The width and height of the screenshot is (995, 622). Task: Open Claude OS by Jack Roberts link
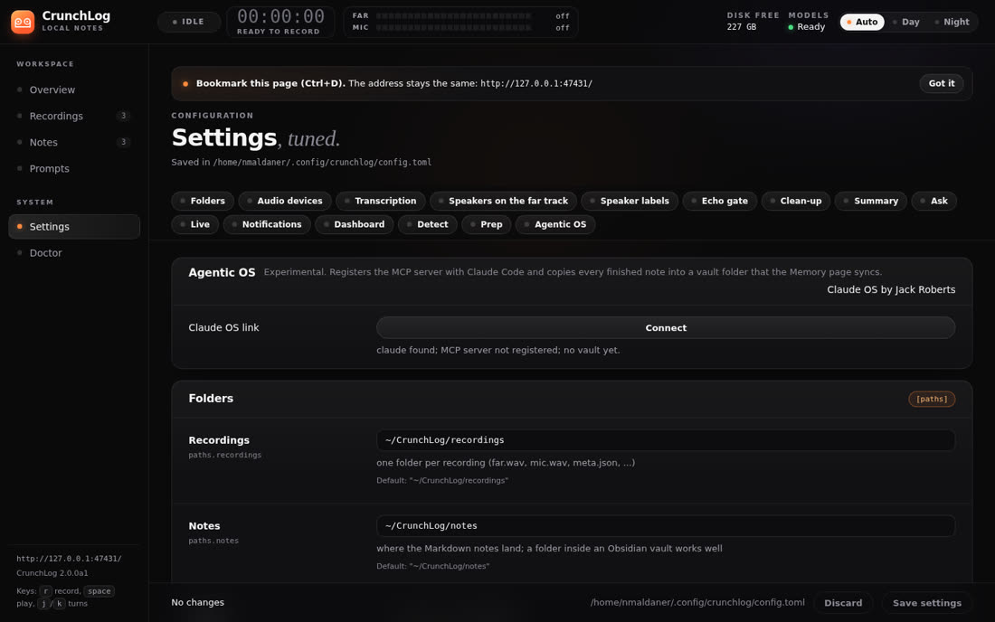coord(891,290)
